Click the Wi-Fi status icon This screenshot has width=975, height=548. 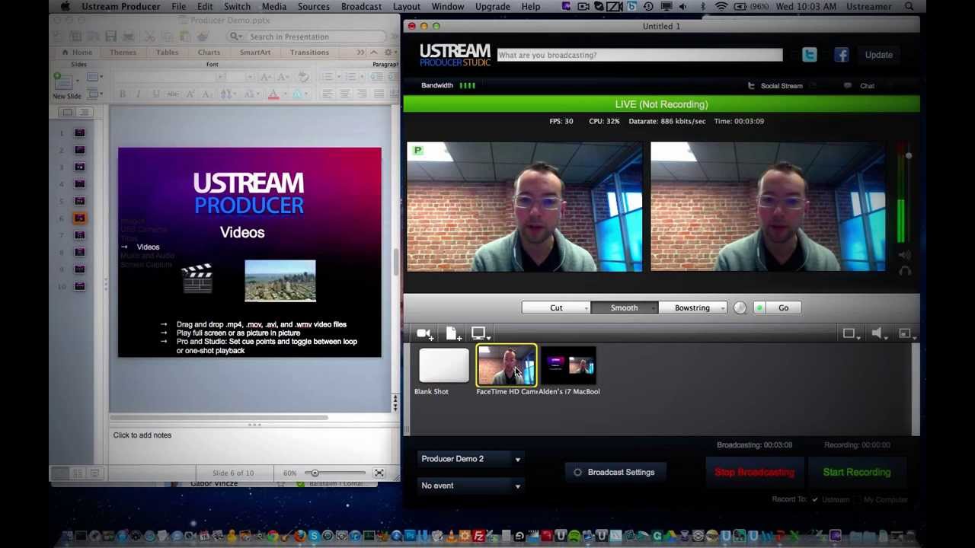721,7
